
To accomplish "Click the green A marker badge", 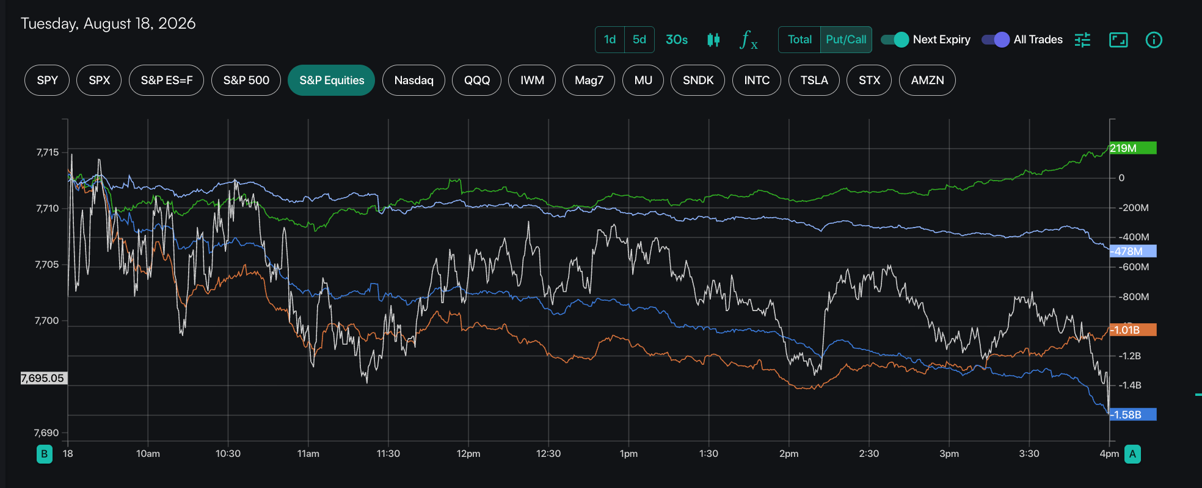I will point(1133,454).
